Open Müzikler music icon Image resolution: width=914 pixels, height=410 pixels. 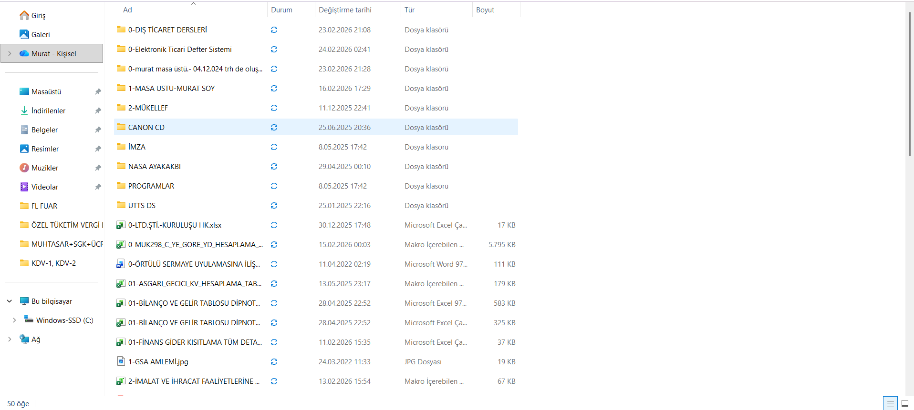coord(24,168)
